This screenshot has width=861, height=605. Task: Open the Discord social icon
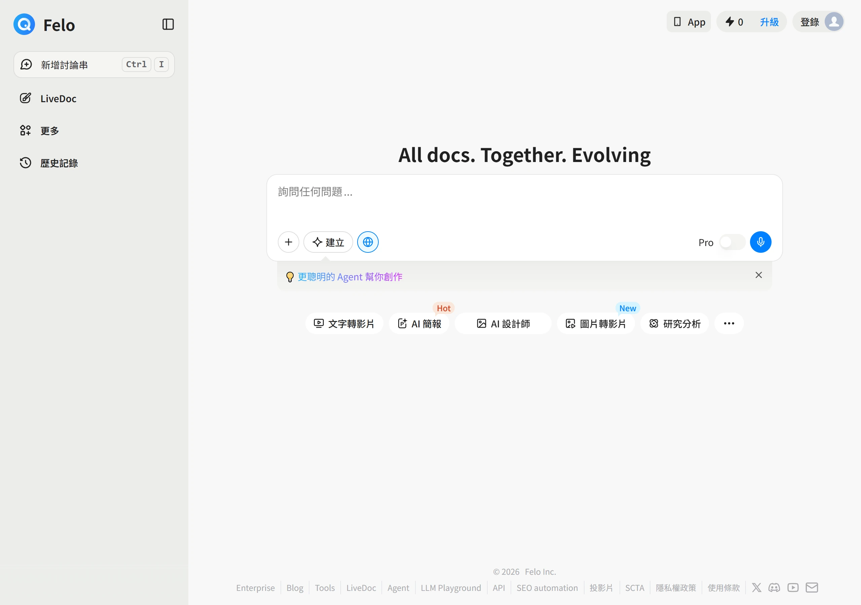click(774, 588)
